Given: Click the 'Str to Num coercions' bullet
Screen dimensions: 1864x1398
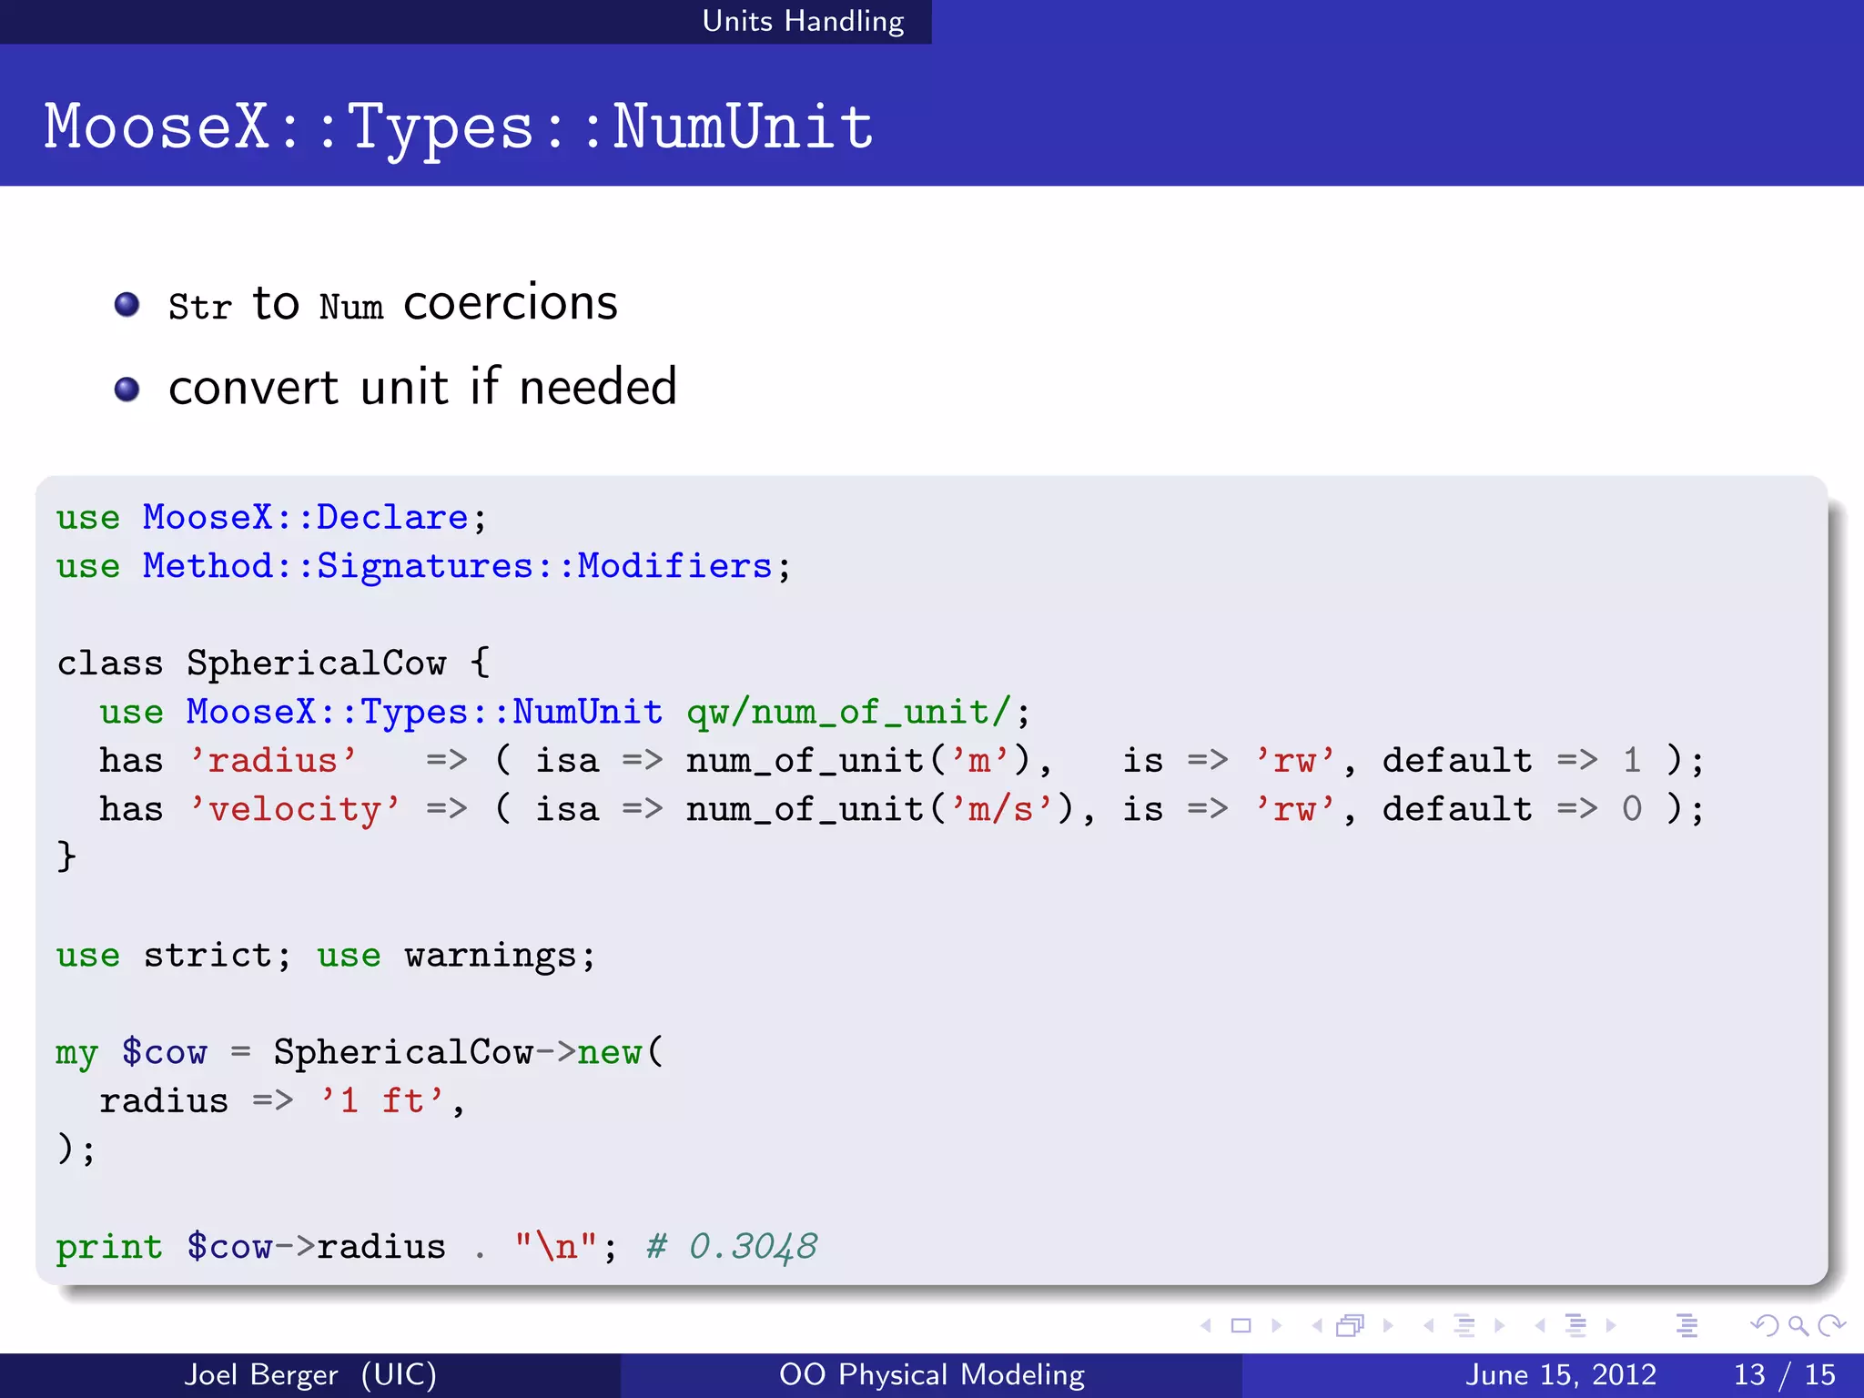Looking at the screenshot, I should click(x=393, y=304).
